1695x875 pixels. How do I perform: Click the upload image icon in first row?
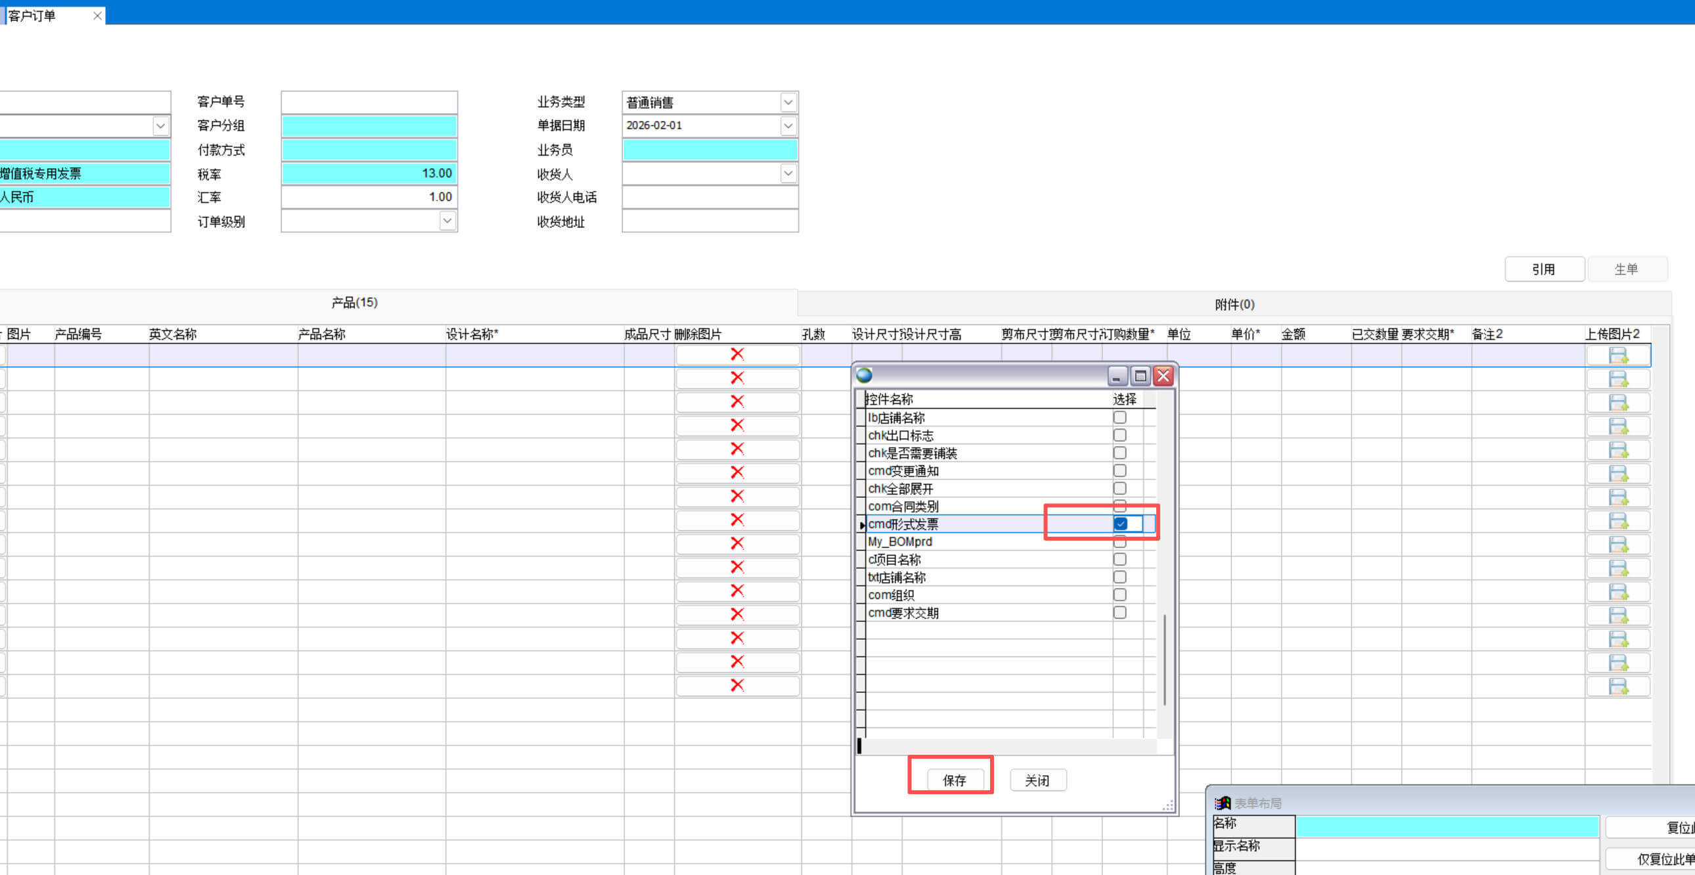1617,356
